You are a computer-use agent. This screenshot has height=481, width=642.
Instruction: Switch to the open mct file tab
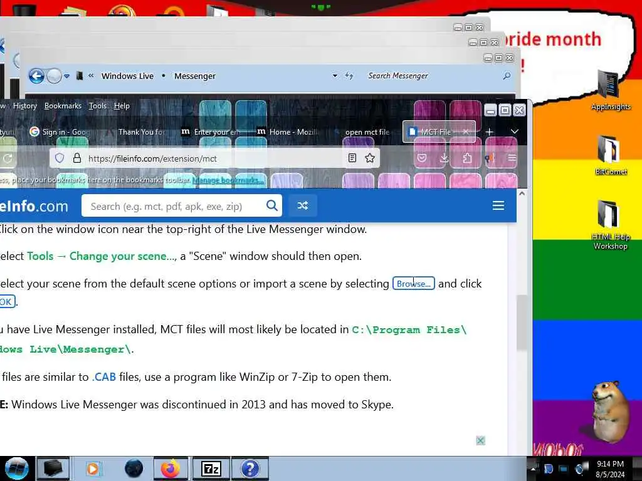pyautogui.click(x=363, y=132)
